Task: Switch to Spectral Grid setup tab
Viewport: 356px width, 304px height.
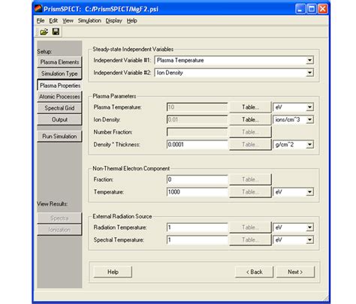Action: pyautogui.click(x=59, y=108)
